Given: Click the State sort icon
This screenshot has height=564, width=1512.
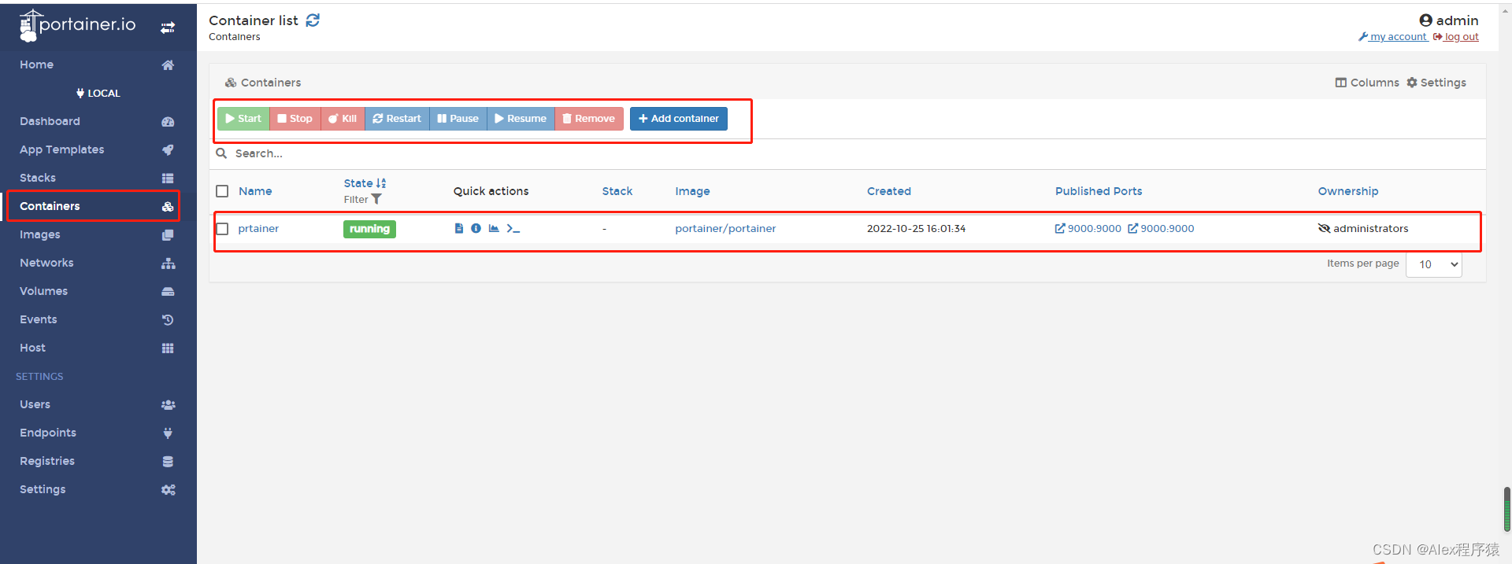Looking at the screenshot, I should tap(381, 183).
